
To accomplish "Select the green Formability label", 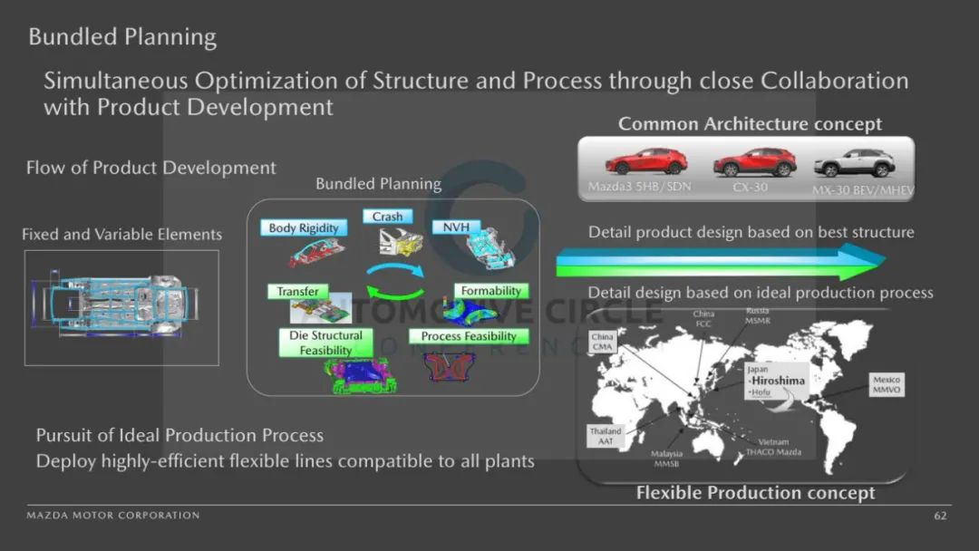I will (x=490, y=291).
